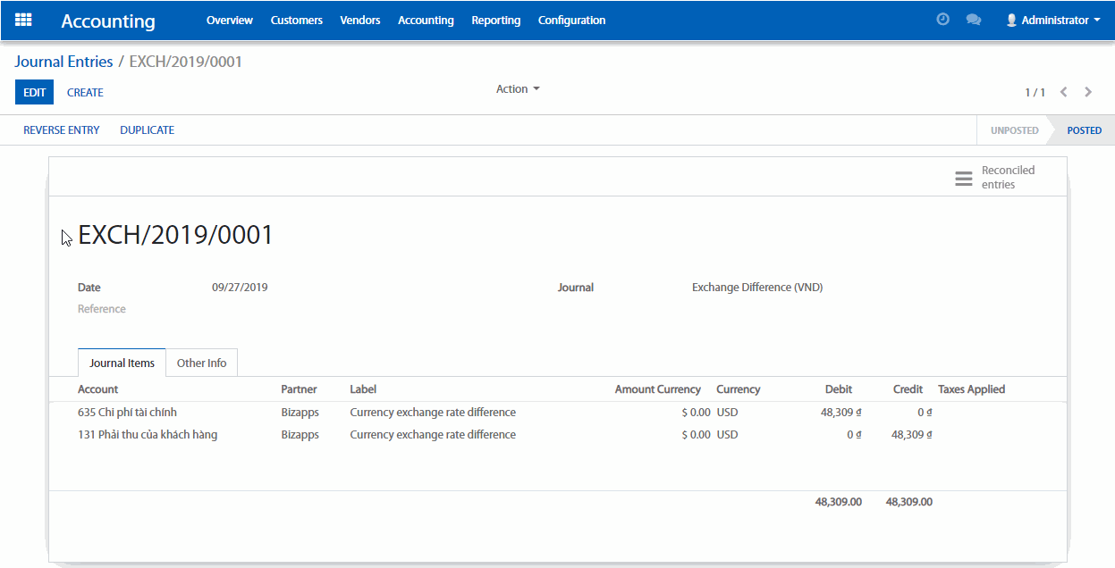Go to next record arrow
The height and width of the screenshot is (568, 1115).
coord(1088,92)
